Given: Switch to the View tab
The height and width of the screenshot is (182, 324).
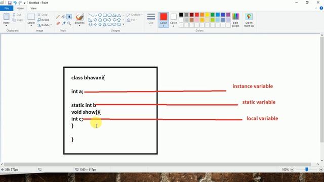Looking at the screenshot, I should (x=33, y=8).
